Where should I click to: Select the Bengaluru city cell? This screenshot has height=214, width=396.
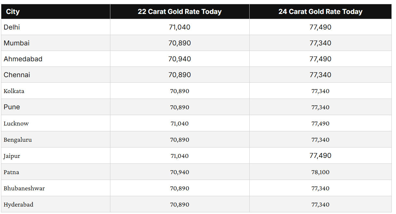coord(18,140)
